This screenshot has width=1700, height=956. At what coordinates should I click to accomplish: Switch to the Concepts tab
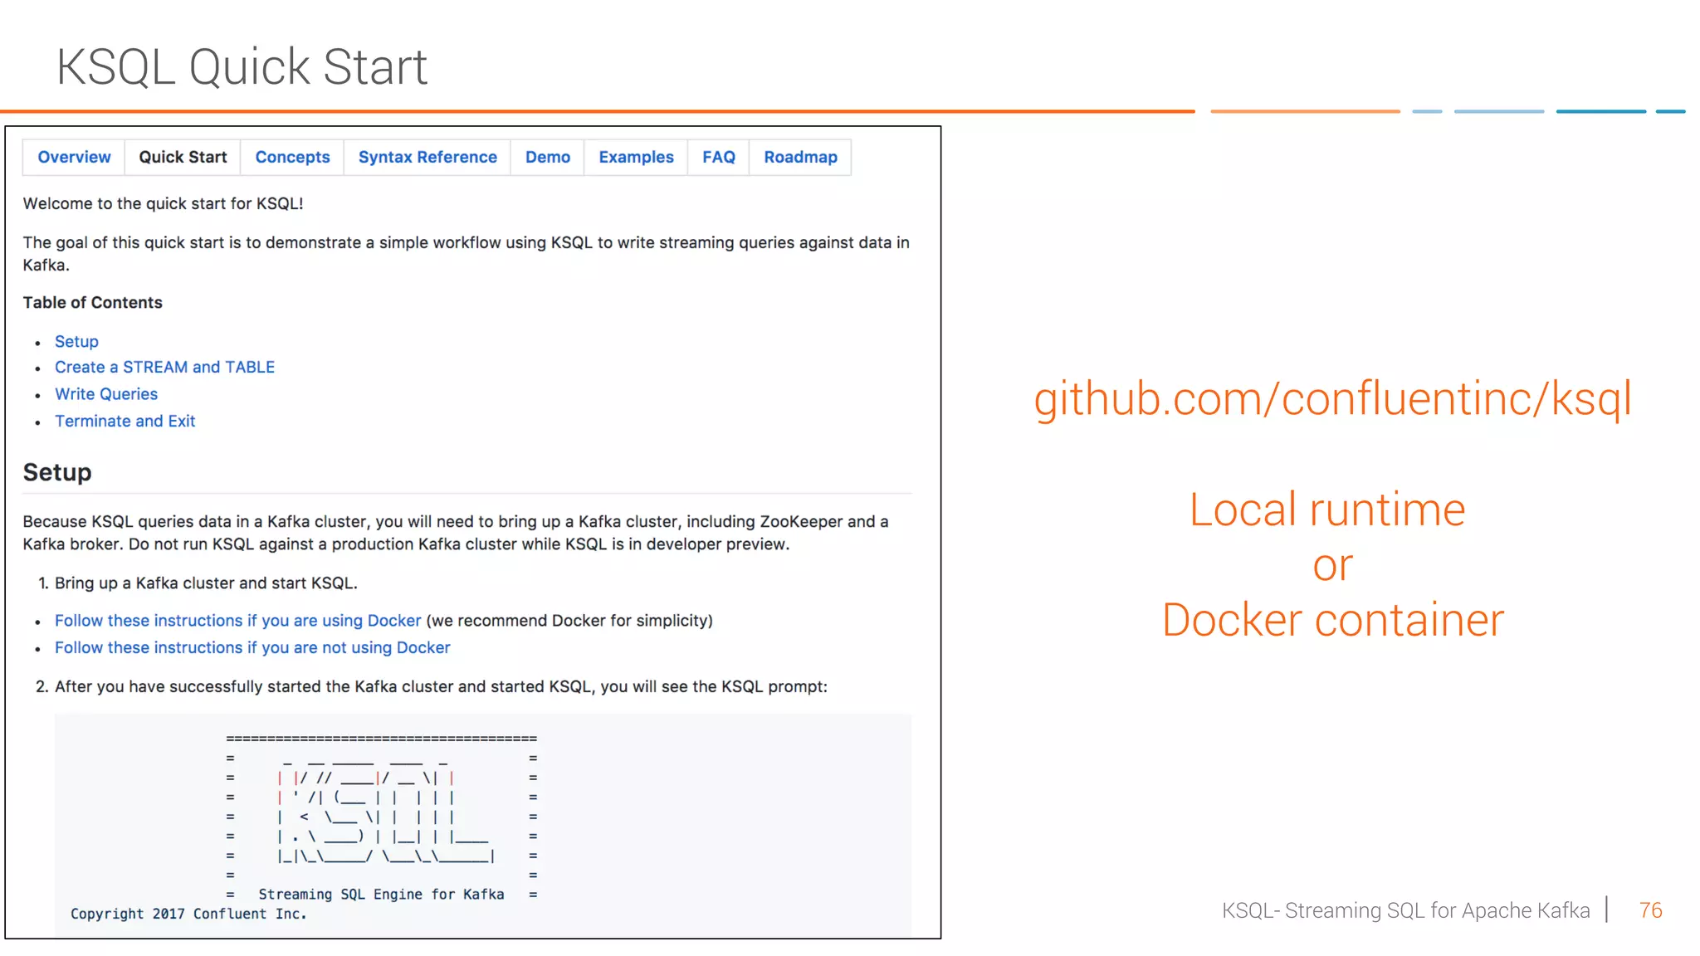click(292, 158)
